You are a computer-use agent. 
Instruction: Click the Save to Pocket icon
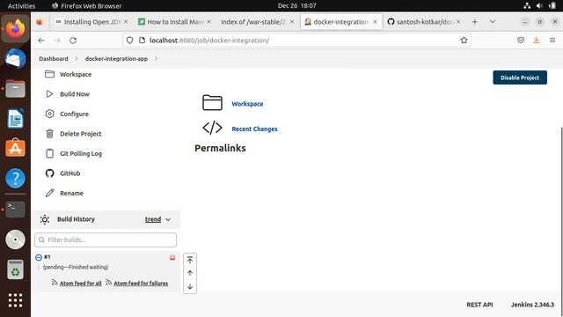(x=521, y=41)
